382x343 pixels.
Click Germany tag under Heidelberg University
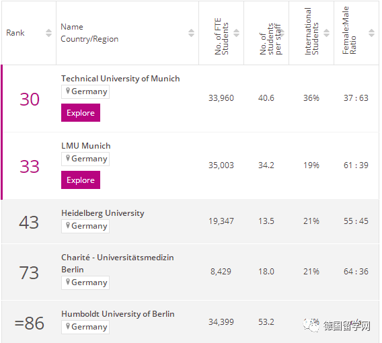pos(85,226)
